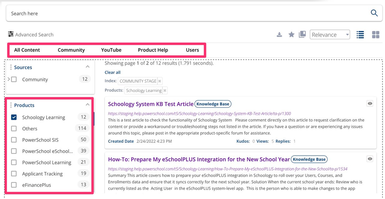
Task: Click the Advanced Search label
Action: [x=34, y=35]
